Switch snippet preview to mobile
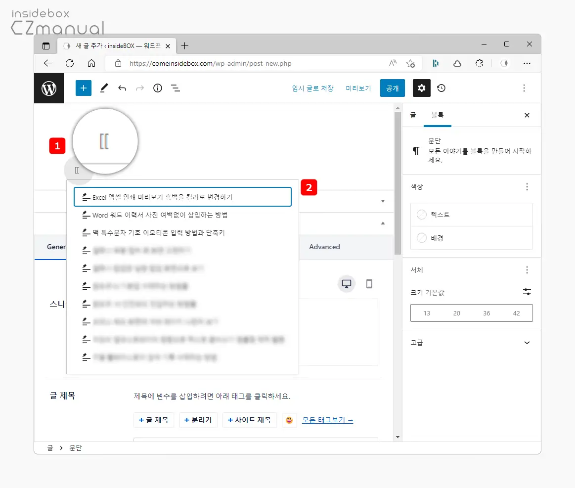Viewport: 575px width, 488px height. 369,284
